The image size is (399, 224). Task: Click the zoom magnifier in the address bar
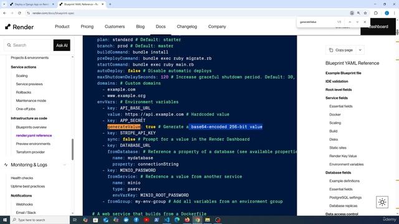pos(358,13)
